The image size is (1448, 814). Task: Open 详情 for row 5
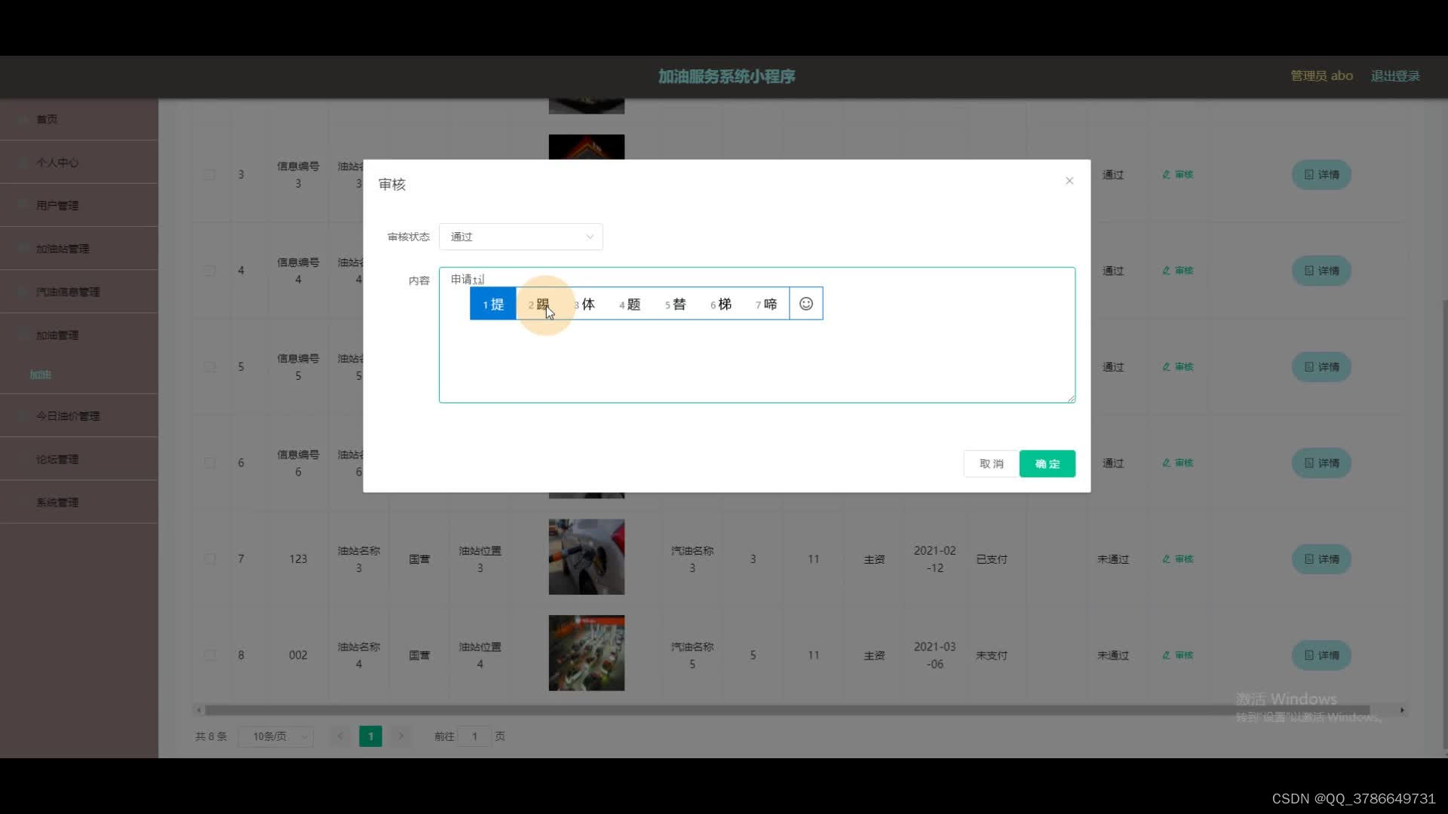click(1321, 367)
